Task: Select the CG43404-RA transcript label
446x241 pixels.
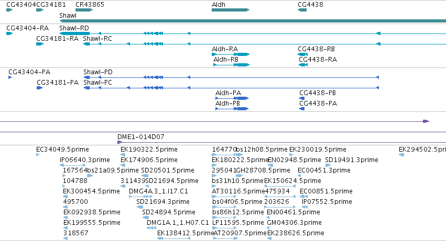Action: (28, 28)
